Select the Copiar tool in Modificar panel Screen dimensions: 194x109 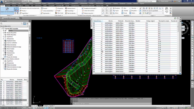[116, 11]
